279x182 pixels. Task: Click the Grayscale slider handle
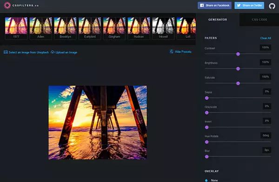point(207,113)
